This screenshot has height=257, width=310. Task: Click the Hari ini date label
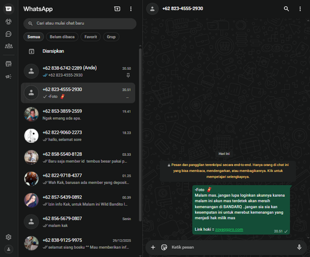pyautogui.click(x=224, y=154)
